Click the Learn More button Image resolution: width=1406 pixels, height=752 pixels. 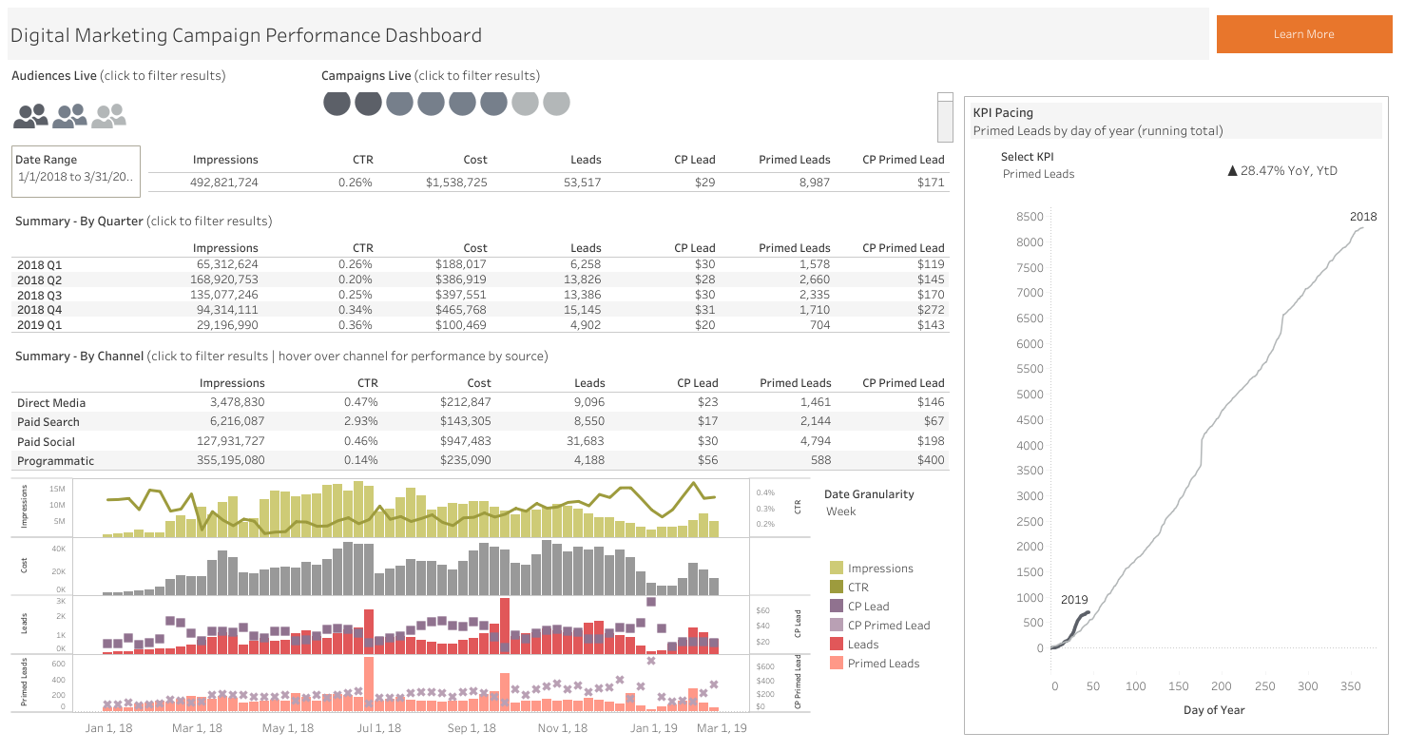[1304, 34]
